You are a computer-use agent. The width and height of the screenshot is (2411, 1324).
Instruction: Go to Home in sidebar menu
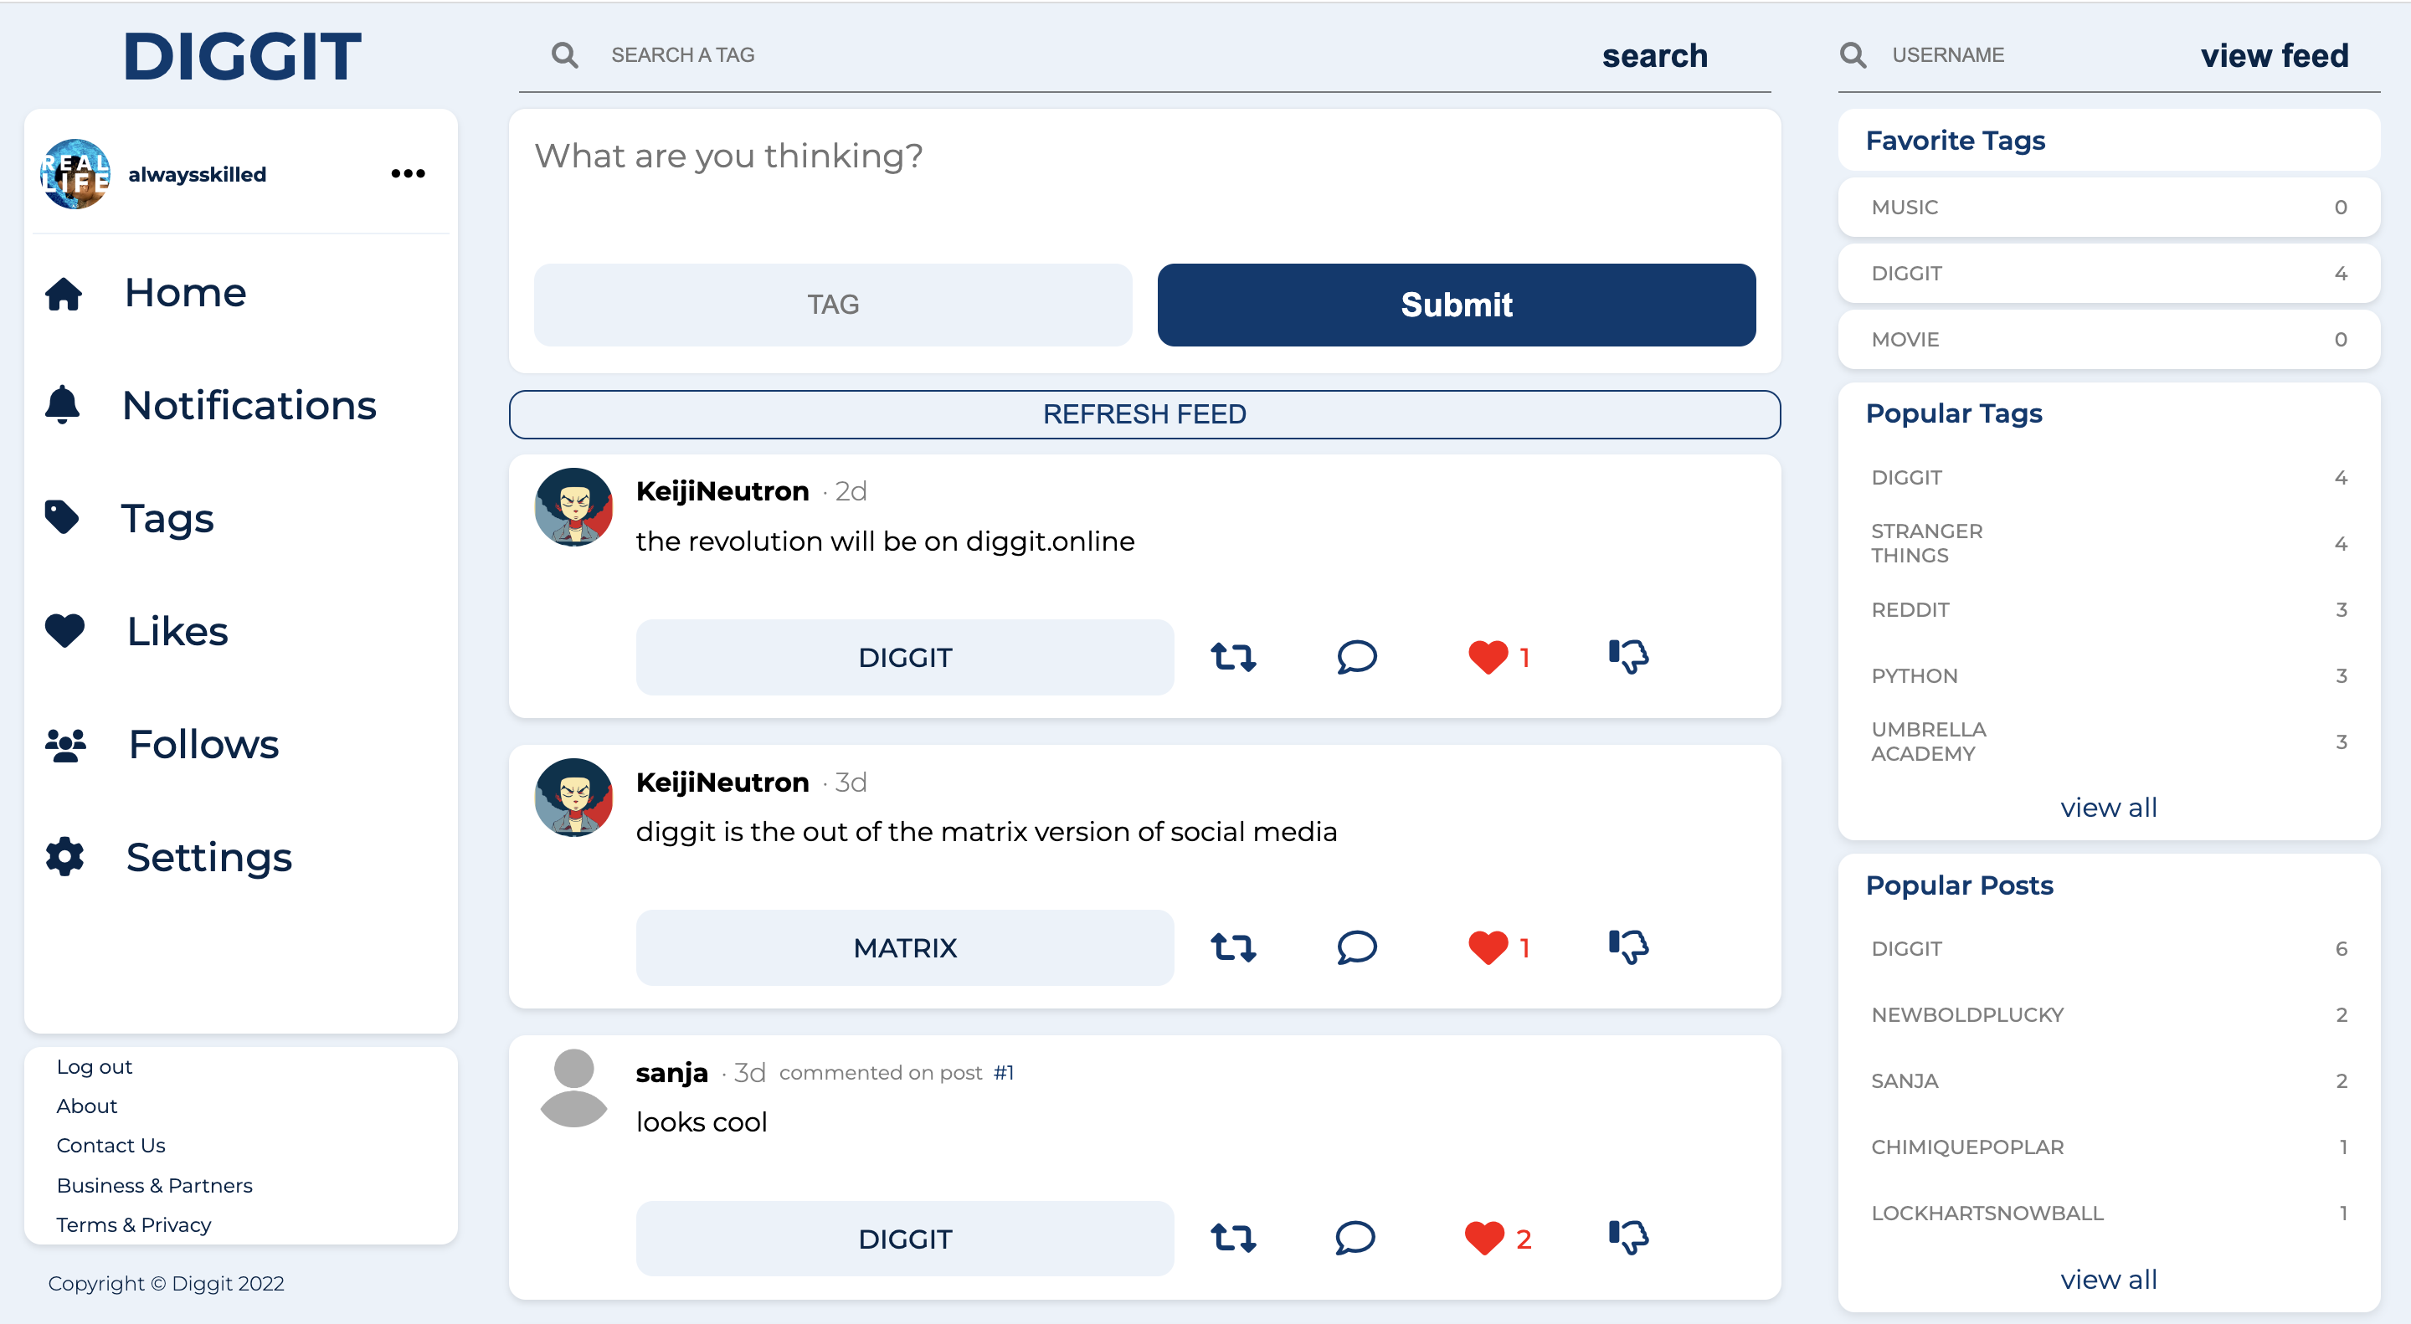tap(185, 293)
